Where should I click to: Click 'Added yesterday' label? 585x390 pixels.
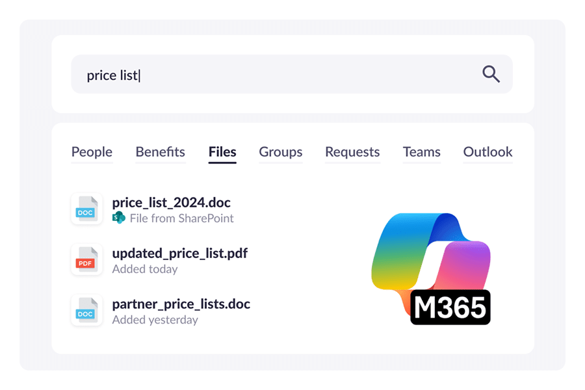click(155, 320)
